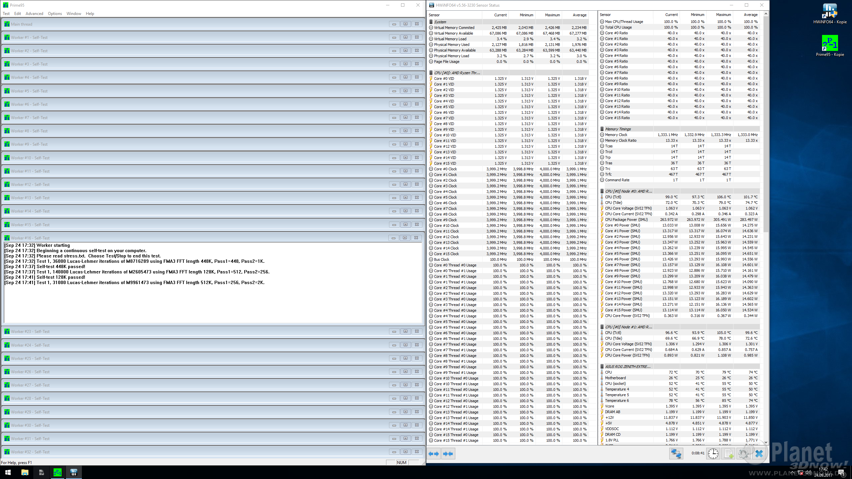
Task: Select the VDDSOC sensor row
Action: (x=679, y=429)
